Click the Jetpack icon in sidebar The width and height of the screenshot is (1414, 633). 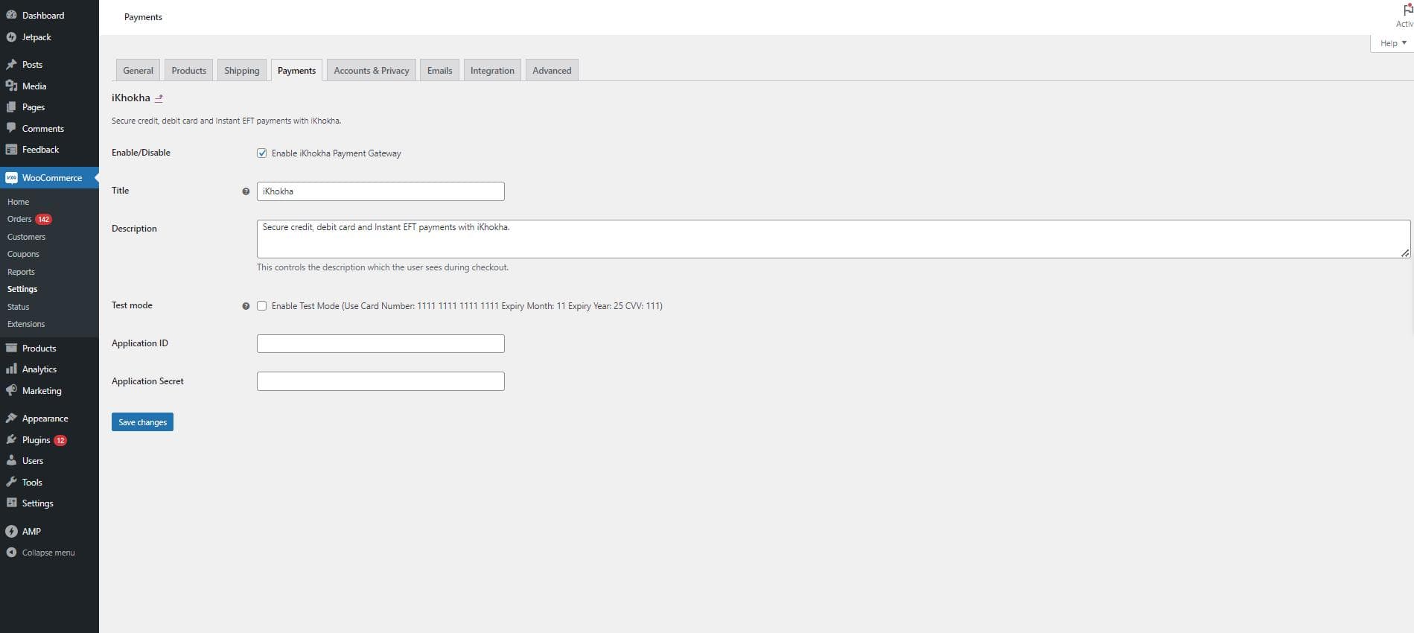coord(11,37)
